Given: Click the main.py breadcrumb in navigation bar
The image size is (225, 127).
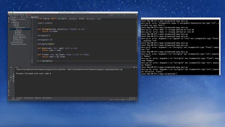Looking at the screenshot, I should coord(28,15).
